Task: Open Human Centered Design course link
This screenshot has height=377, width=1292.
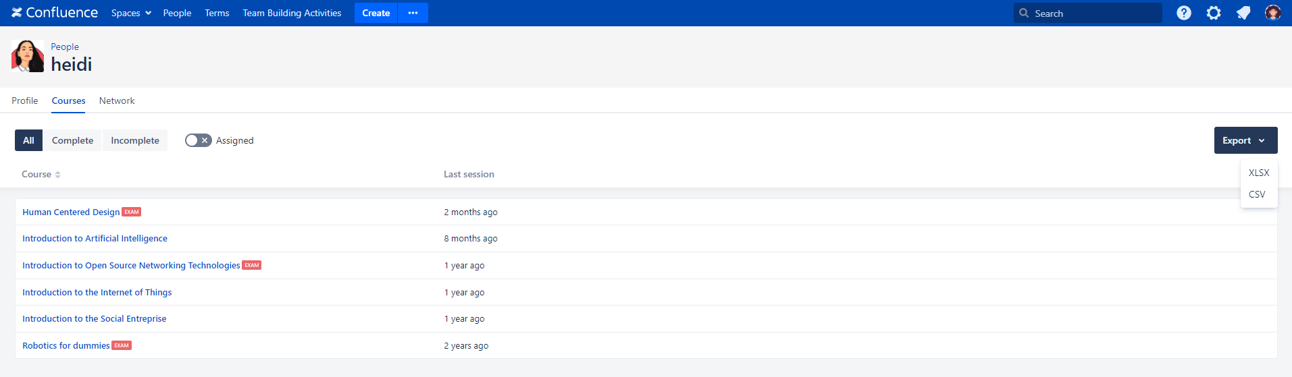Action: [x=71, y=212]
